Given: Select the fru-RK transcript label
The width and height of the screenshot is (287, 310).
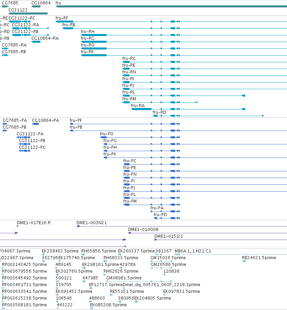Looking at the screenshot, I should point(87,51).
